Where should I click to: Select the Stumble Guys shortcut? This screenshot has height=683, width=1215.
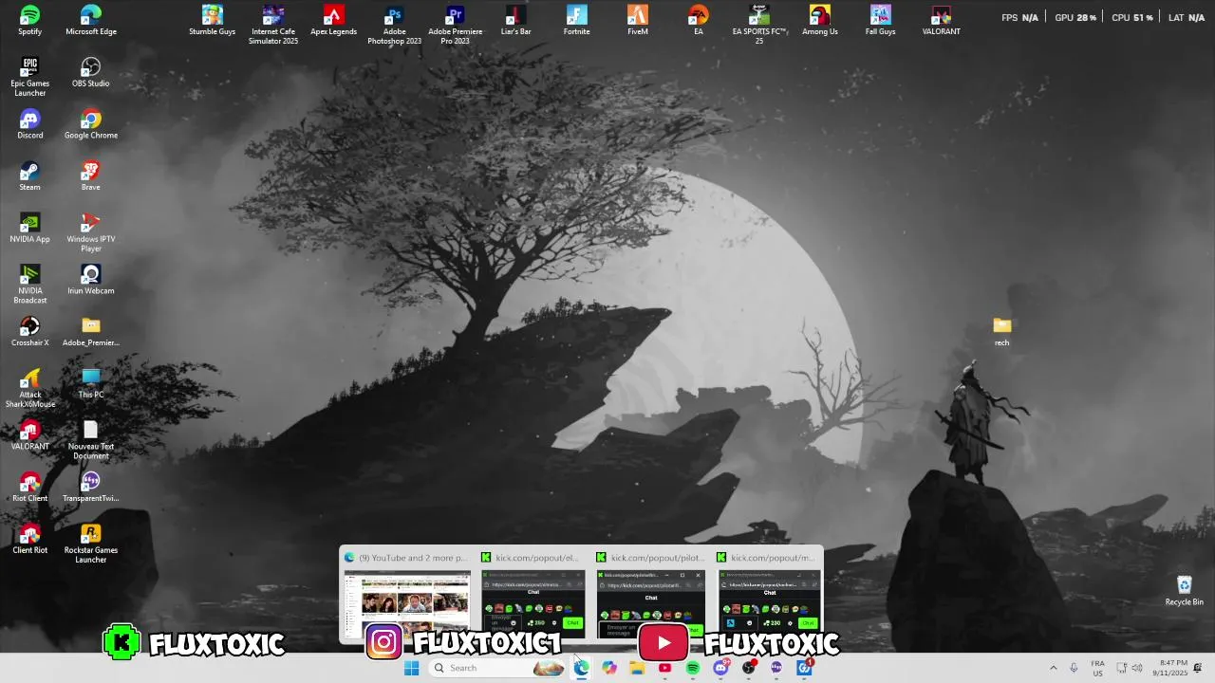tap(212, 21)
